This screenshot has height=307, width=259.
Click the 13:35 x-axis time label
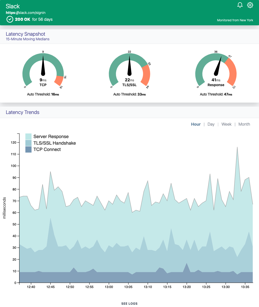pos(245,287)
